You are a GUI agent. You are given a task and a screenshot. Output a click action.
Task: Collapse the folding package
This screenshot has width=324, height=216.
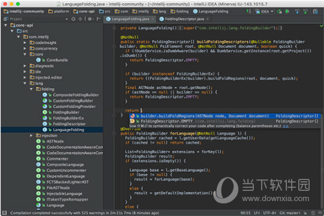pyautogui.click(x=31, y=89)
